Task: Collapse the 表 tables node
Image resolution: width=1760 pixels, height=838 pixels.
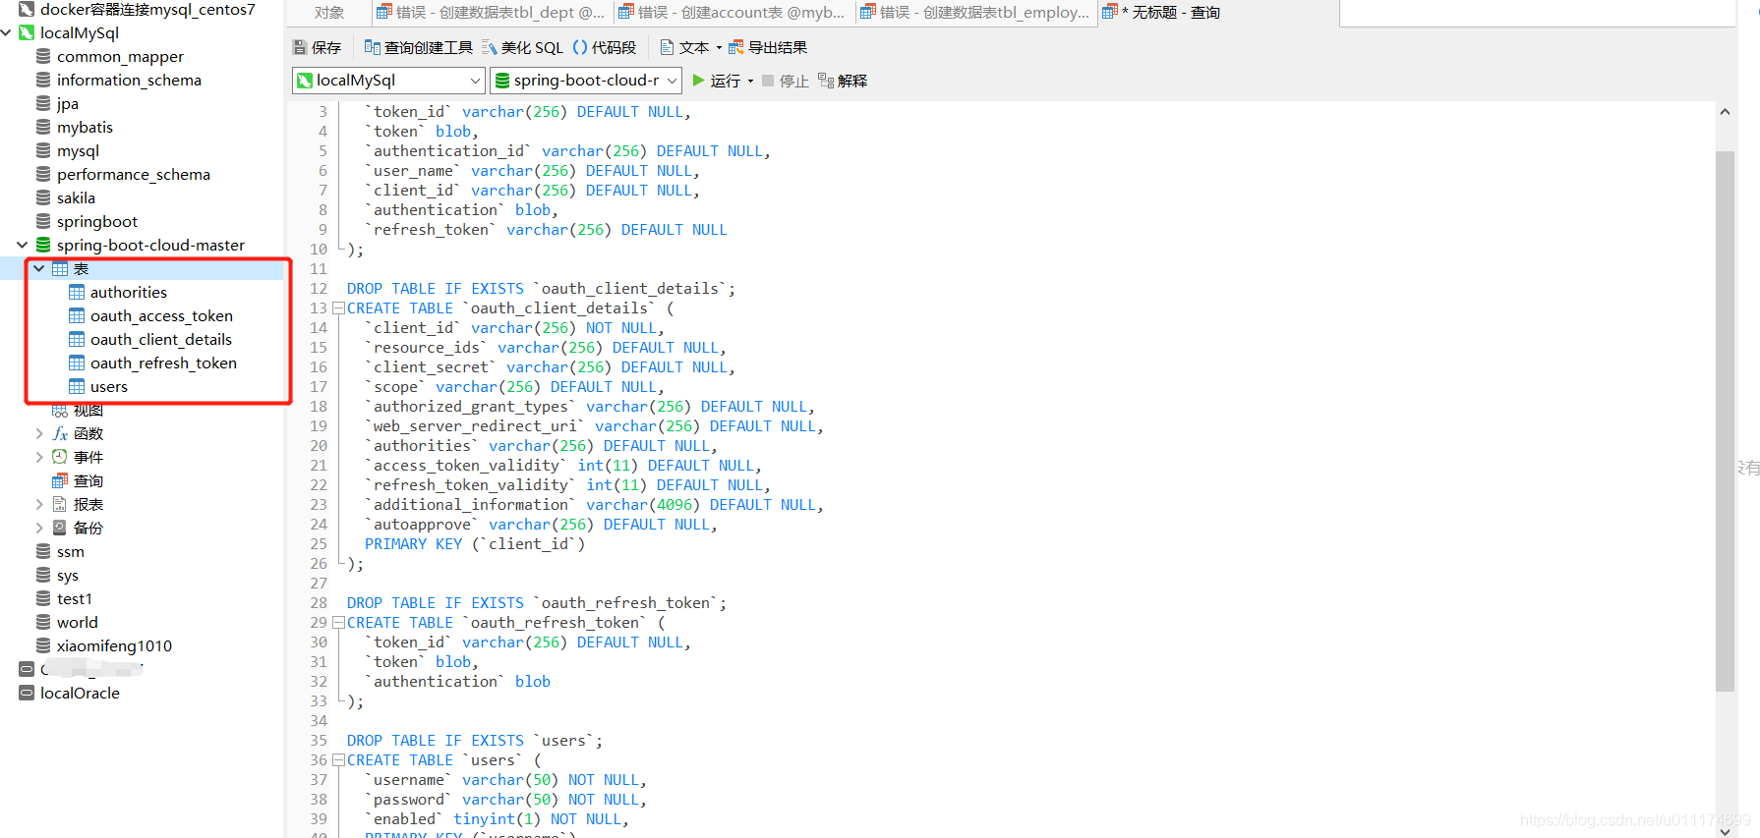Action: 39,269
